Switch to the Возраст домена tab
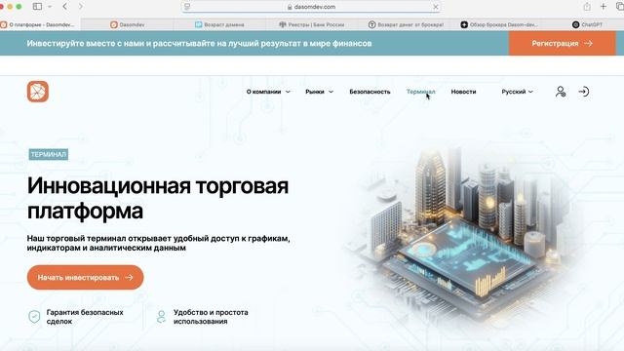The width and height of the screenshot is (624, 351). (219, 24)
